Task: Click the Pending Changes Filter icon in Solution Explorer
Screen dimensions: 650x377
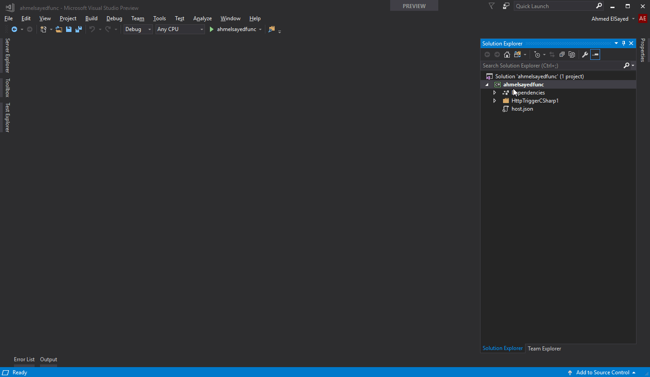Action: (x=538, y=54)
